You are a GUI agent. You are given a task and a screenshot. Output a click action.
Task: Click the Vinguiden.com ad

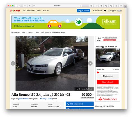(x=108, y=39)
